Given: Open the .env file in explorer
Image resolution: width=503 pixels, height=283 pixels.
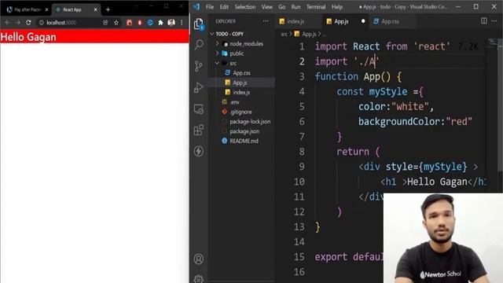Looking at the screenshot, I should (241, 102).
